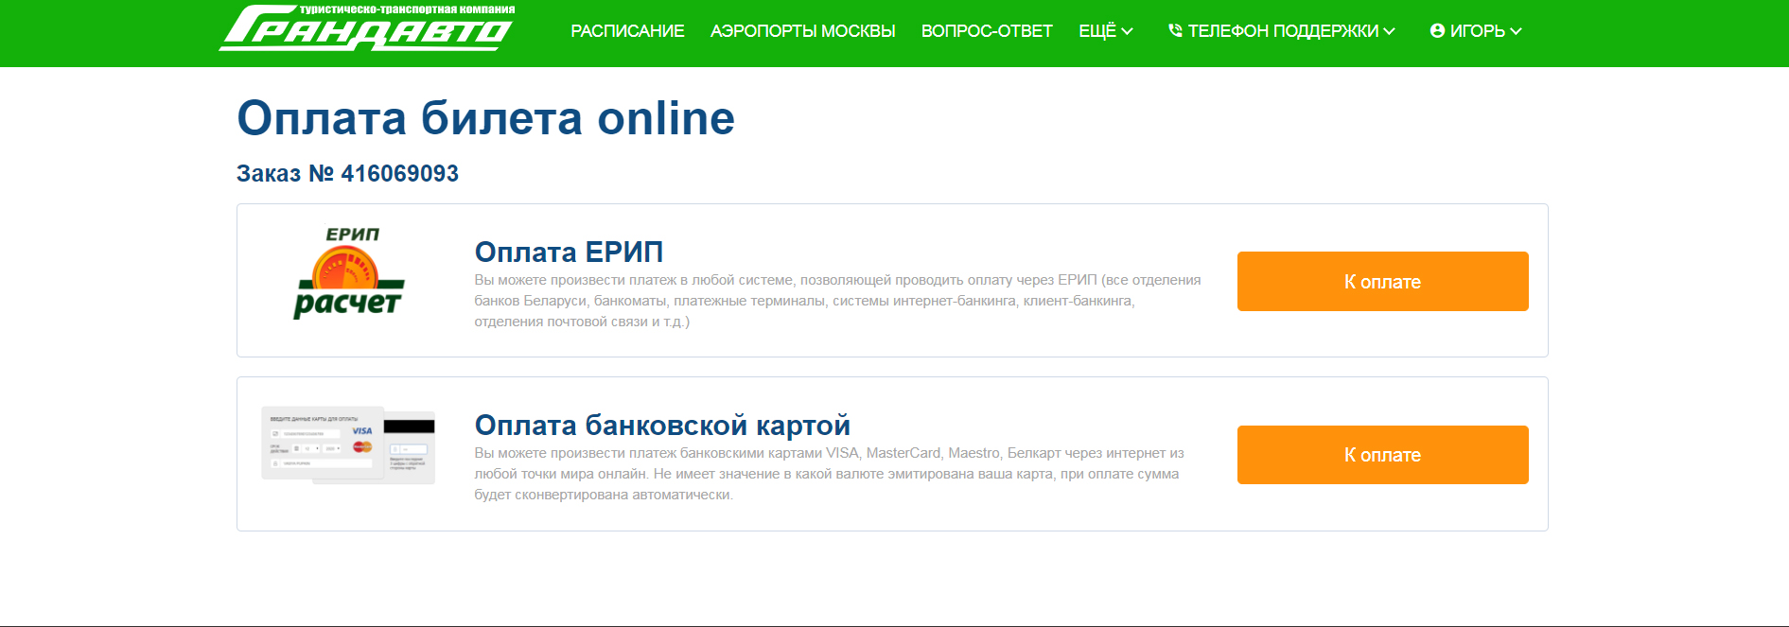Click the bank card form illustration
This screenshot has width=1789, height=627.
pyautogui.click(x=348, y=445)
